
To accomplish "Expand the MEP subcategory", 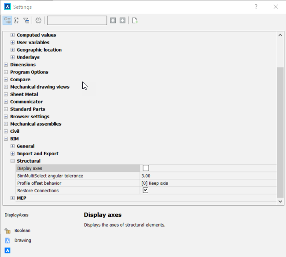I will (x=12, y=198).
